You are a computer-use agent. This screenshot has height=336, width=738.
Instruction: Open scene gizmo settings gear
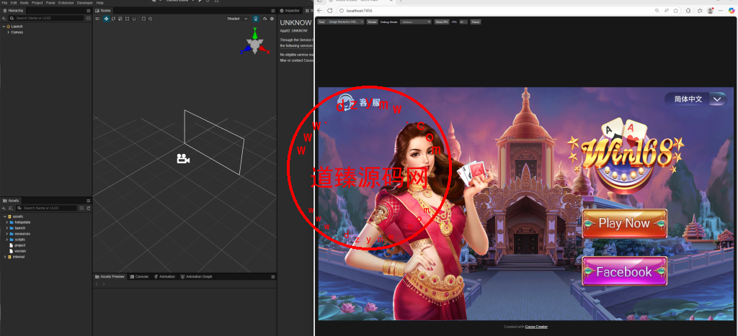pos(272,19)
